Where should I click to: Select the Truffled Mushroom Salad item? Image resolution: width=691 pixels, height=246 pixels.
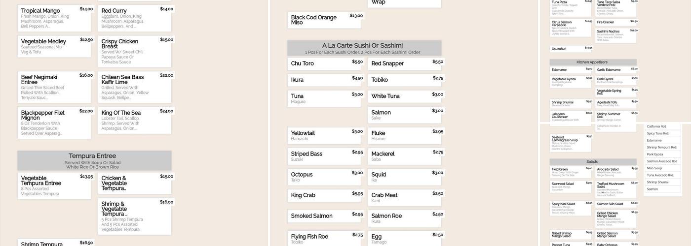(616, 187)
